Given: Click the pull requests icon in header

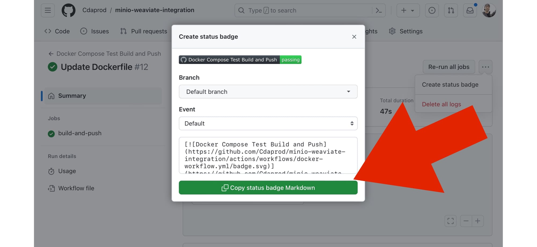Looking at the screenshot, I should tap(451, 10).
